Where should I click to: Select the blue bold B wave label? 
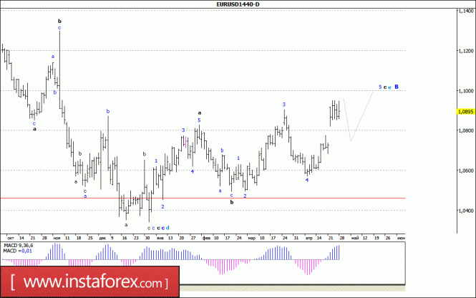click(x=397, y=87)
